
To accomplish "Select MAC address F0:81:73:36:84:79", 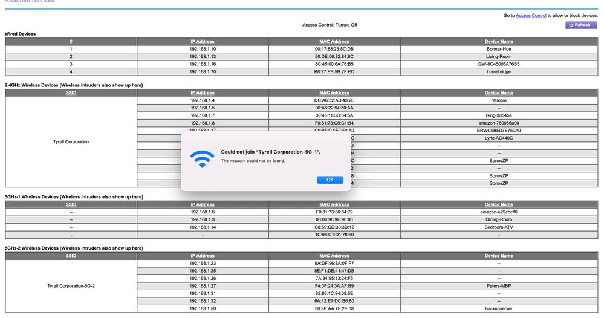I will coord(334,212).
